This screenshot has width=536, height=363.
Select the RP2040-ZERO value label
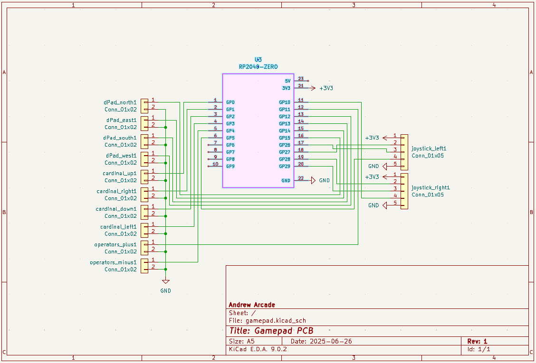coord(258,67)
